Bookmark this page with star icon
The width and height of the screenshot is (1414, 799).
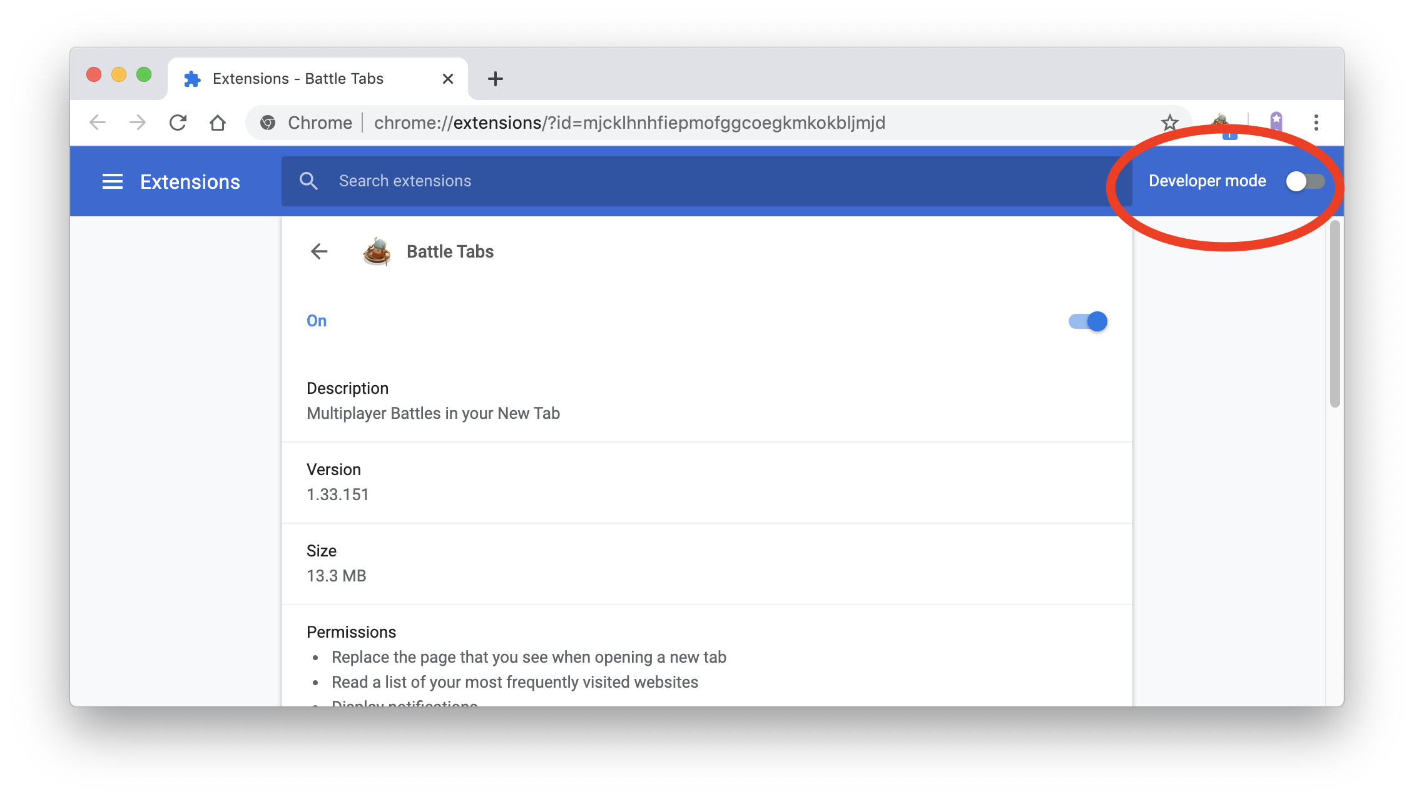1169,123
